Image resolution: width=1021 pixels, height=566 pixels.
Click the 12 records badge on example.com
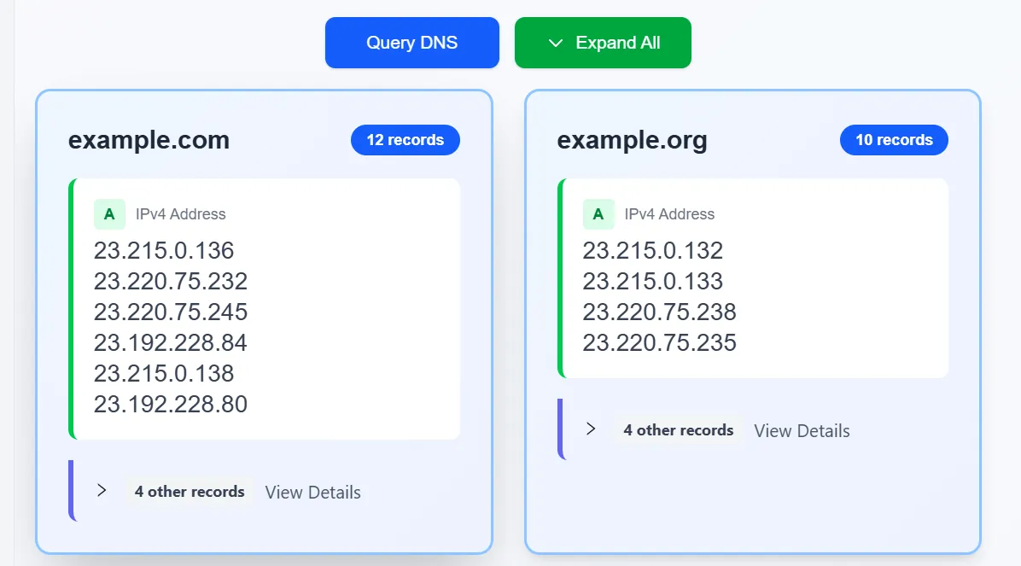(405, 139)
